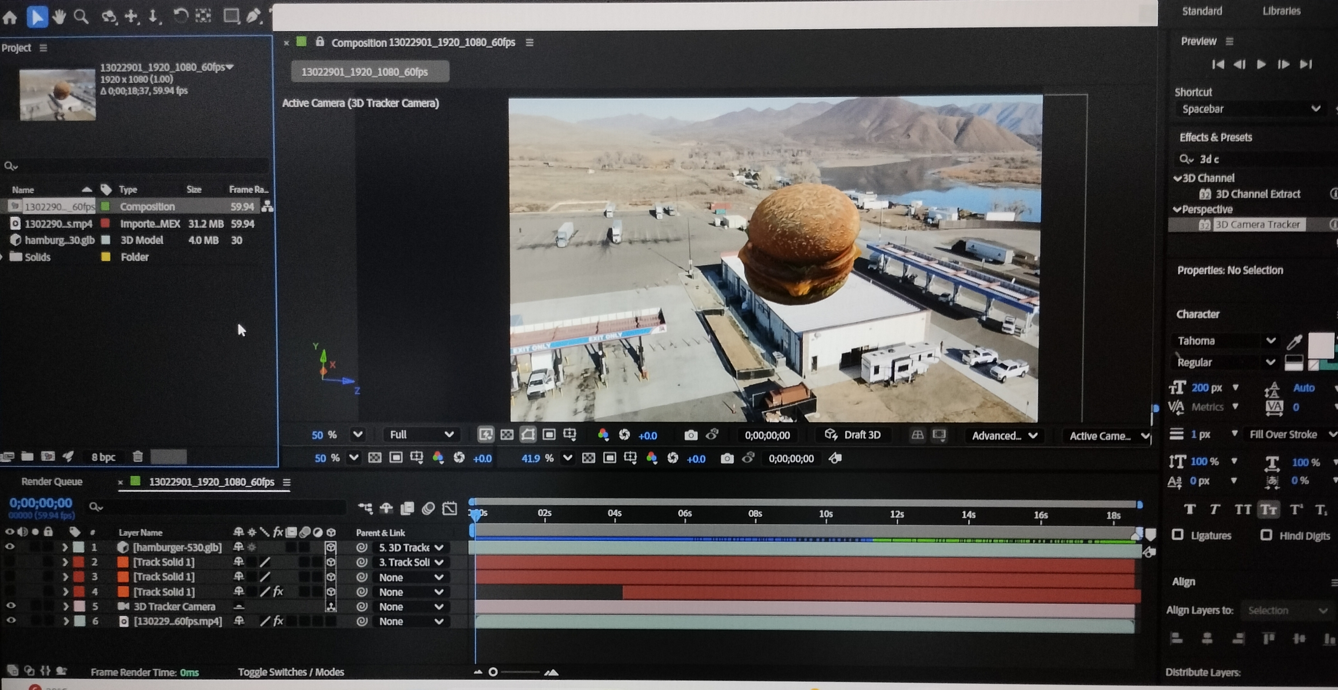Open the Full resolution dropdown

tap(421, 435)
